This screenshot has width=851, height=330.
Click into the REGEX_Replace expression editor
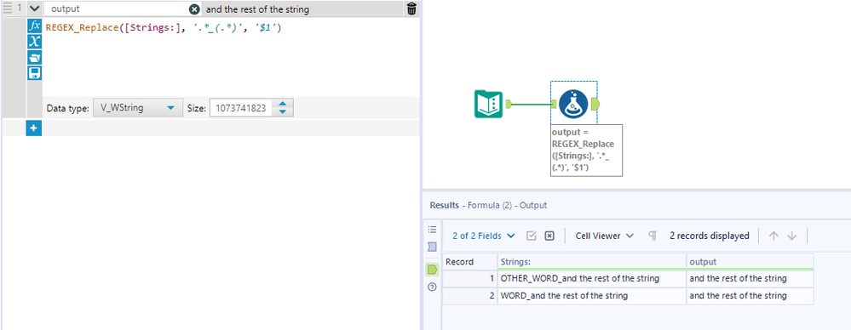(x=231, y=57)
